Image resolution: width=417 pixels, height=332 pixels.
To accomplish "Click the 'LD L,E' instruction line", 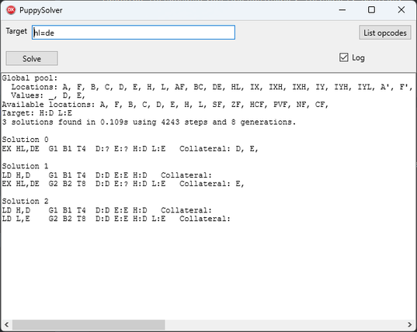I will tap(116, 219).
